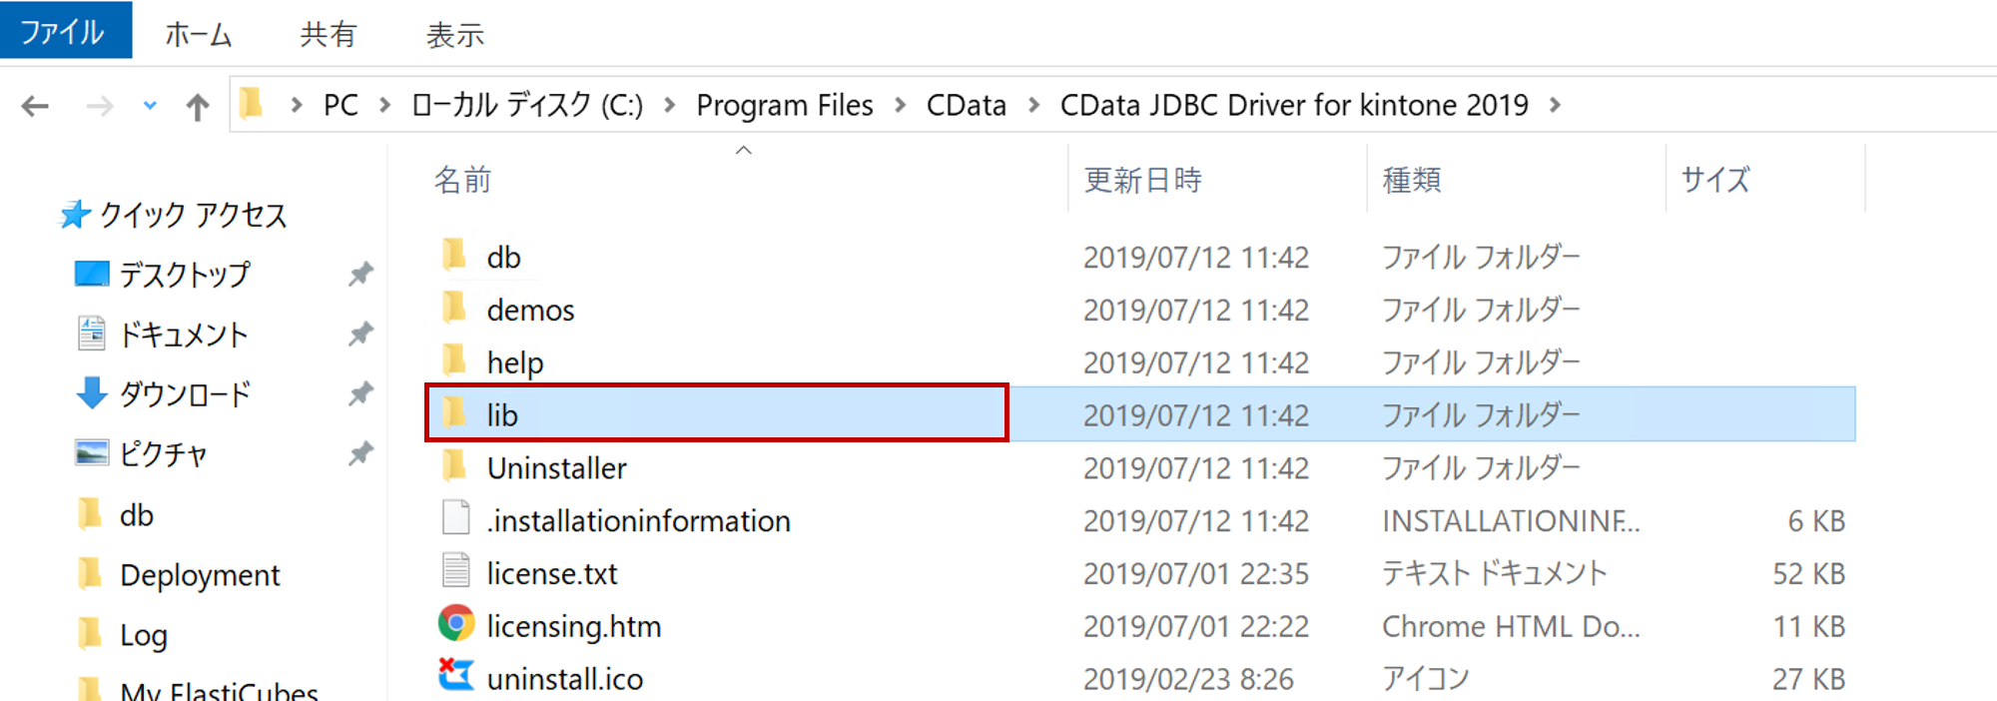Select the Uninstaller folder name

click(x=556, y=468)
